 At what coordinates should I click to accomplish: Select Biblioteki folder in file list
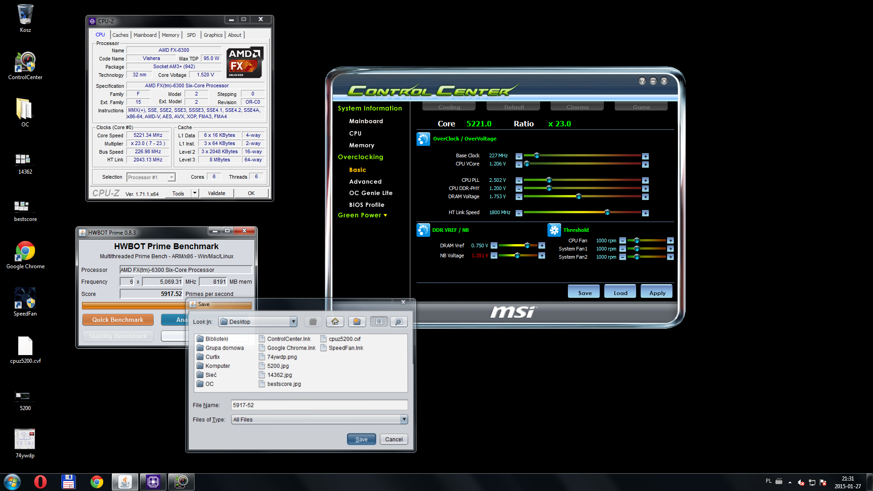click(212, 339)
